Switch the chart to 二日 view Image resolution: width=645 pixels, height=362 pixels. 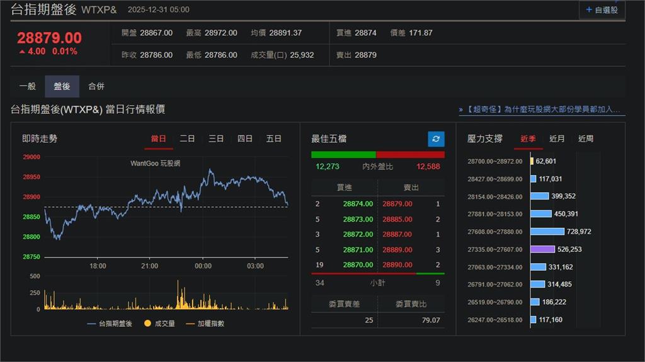[x=187, y=139]
